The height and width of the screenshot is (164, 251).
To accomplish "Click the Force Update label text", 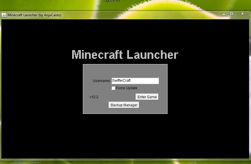I will (126, 88).
